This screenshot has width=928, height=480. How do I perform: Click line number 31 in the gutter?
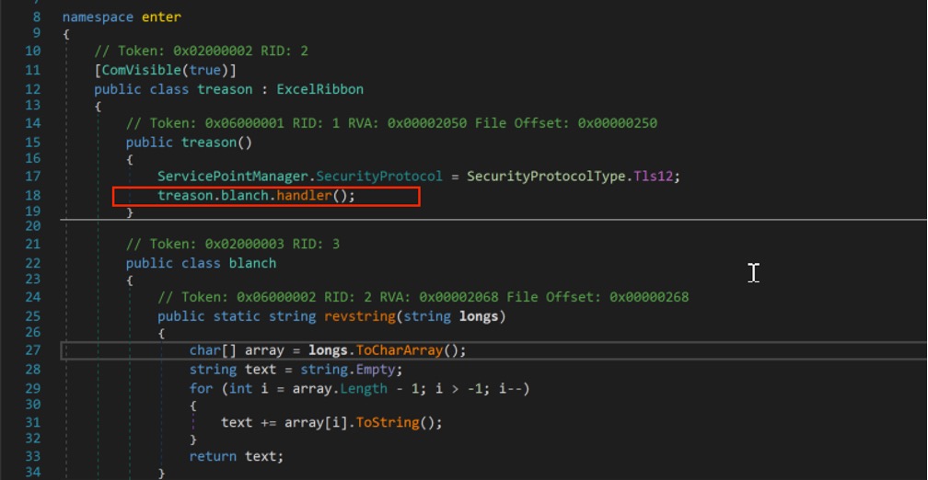(x=33, y=423)
